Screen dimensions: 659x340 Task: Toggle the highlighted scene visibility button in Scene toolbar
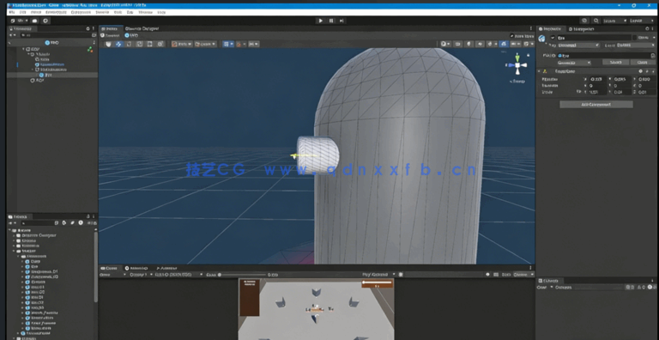point(504,44)
